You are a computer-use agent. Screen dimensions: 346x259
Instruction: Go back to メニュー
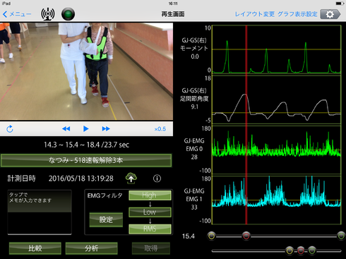(17, 14)
